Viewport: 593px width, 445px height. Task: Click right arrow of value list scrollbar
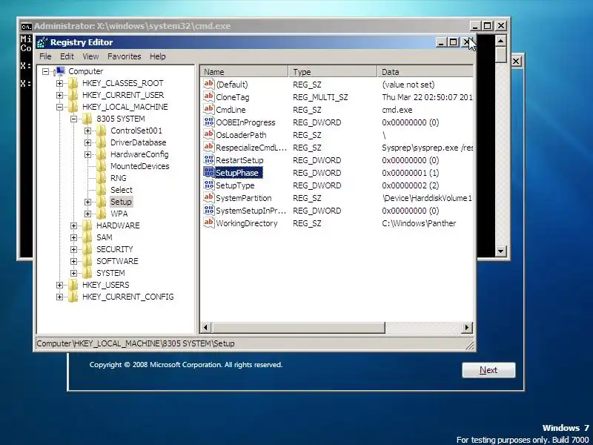(x=467, y=327)
